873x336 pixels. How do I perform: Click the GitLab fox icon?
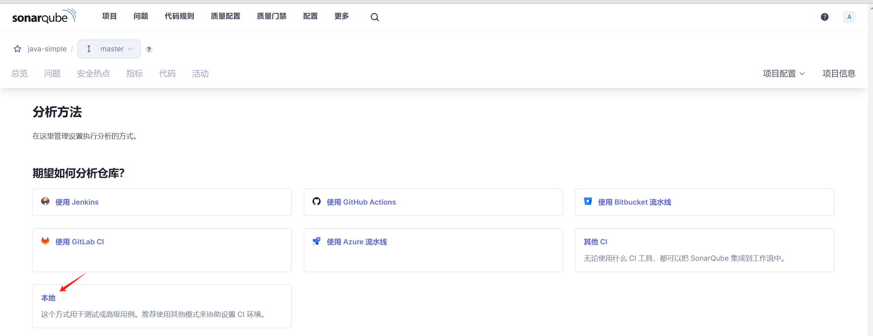click(45, 241)
